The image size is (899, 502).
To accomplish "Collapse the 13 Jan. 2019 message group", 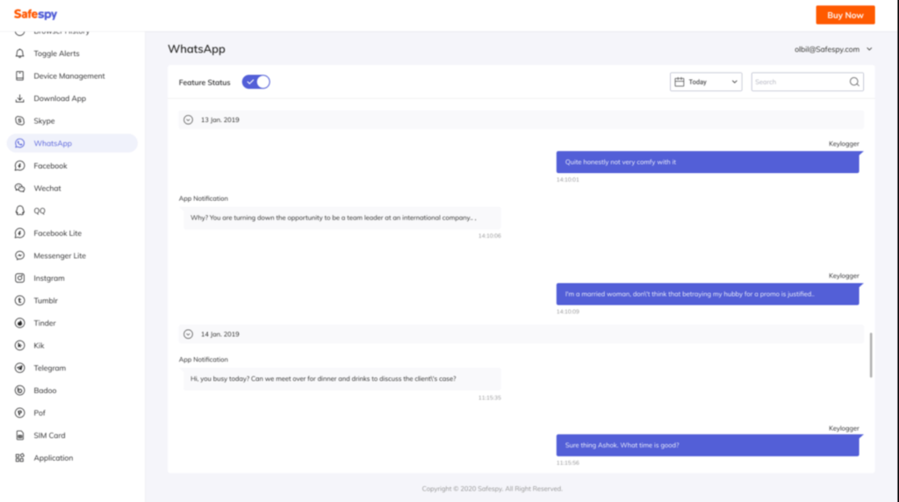I will coord(188,119).
